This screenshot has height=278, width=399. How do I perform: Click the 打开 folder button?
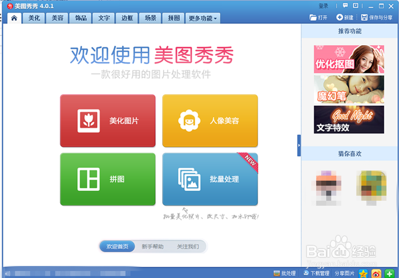pyautogui.click(x=318, y=18)
